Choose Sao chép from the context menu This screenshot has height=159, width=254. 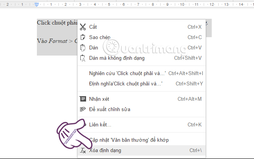141,37
